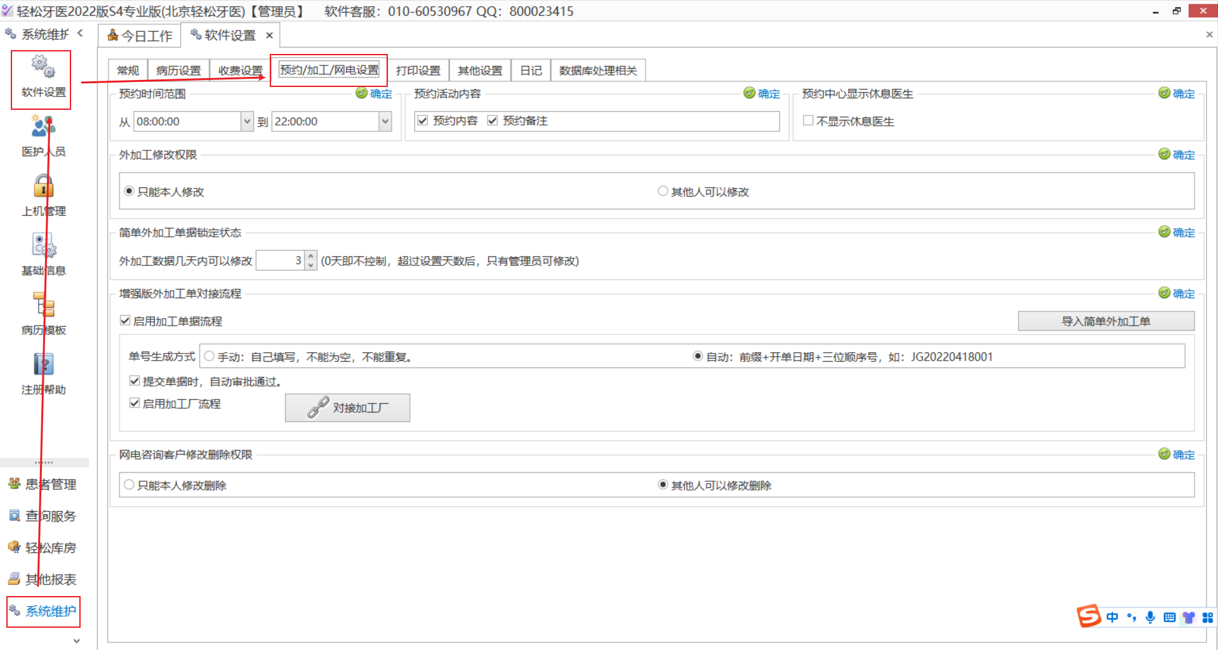Open Sogou toolbox grid icon
The height and width of the screenshot is (650, 1218).
click(x=1207, y=617)
